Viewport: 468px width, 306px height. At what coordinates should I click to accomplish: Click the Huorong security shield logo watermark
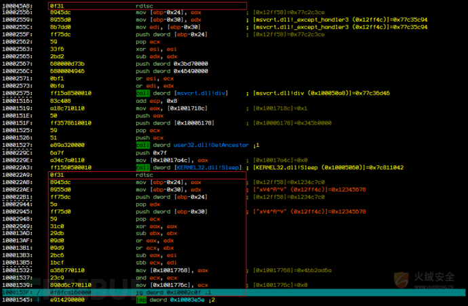tap(401, 280)
